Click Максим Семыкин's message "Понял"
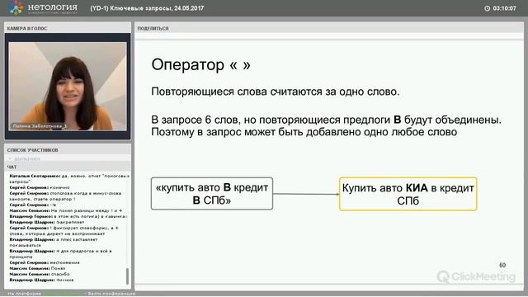The width and height of the screenshot is (528, 297). pyautogui.click(x=37, y=268)
